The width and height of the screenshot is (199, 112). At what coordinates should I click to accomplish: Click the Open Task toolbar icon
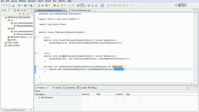click(58, 6)
